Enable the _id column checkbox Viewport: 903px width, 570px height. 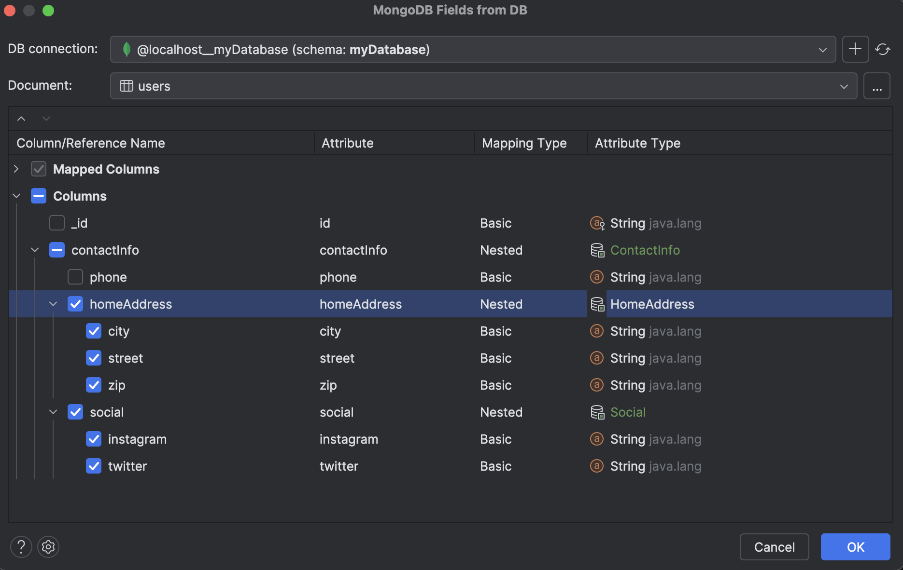[56, 223]
